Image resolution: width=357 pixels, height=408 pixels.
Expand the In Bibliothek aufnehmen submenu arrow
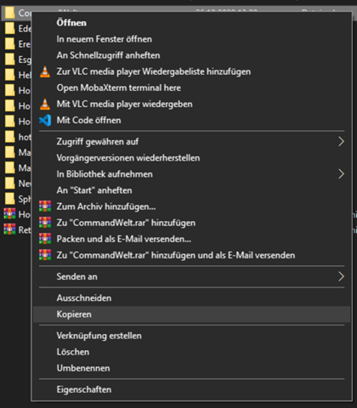pos(341,174)
